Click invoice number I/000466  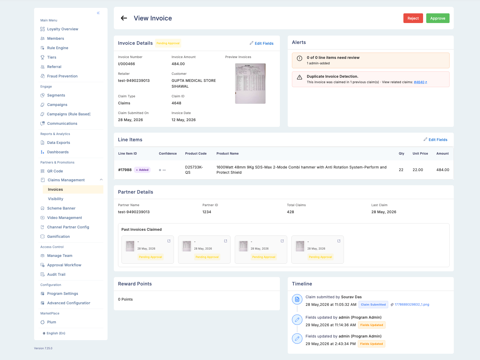coord(126,64)
